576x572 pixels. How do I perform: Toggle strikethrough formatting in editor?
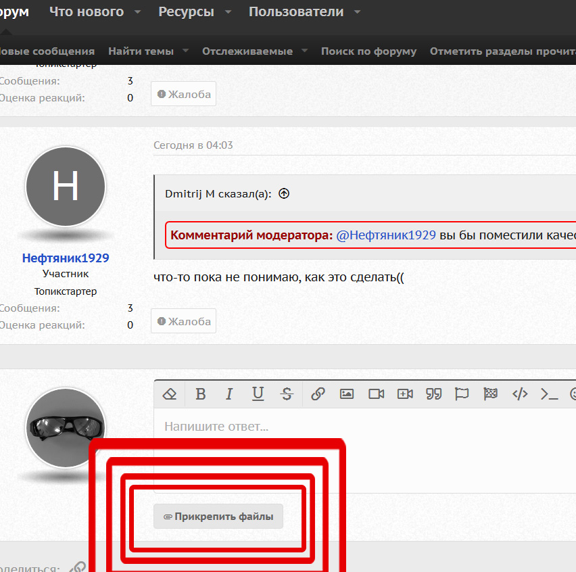(287, 394)
